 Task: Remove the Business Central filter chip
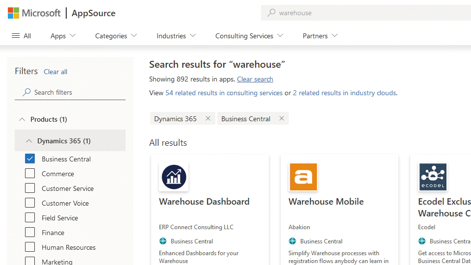point(282,118)
